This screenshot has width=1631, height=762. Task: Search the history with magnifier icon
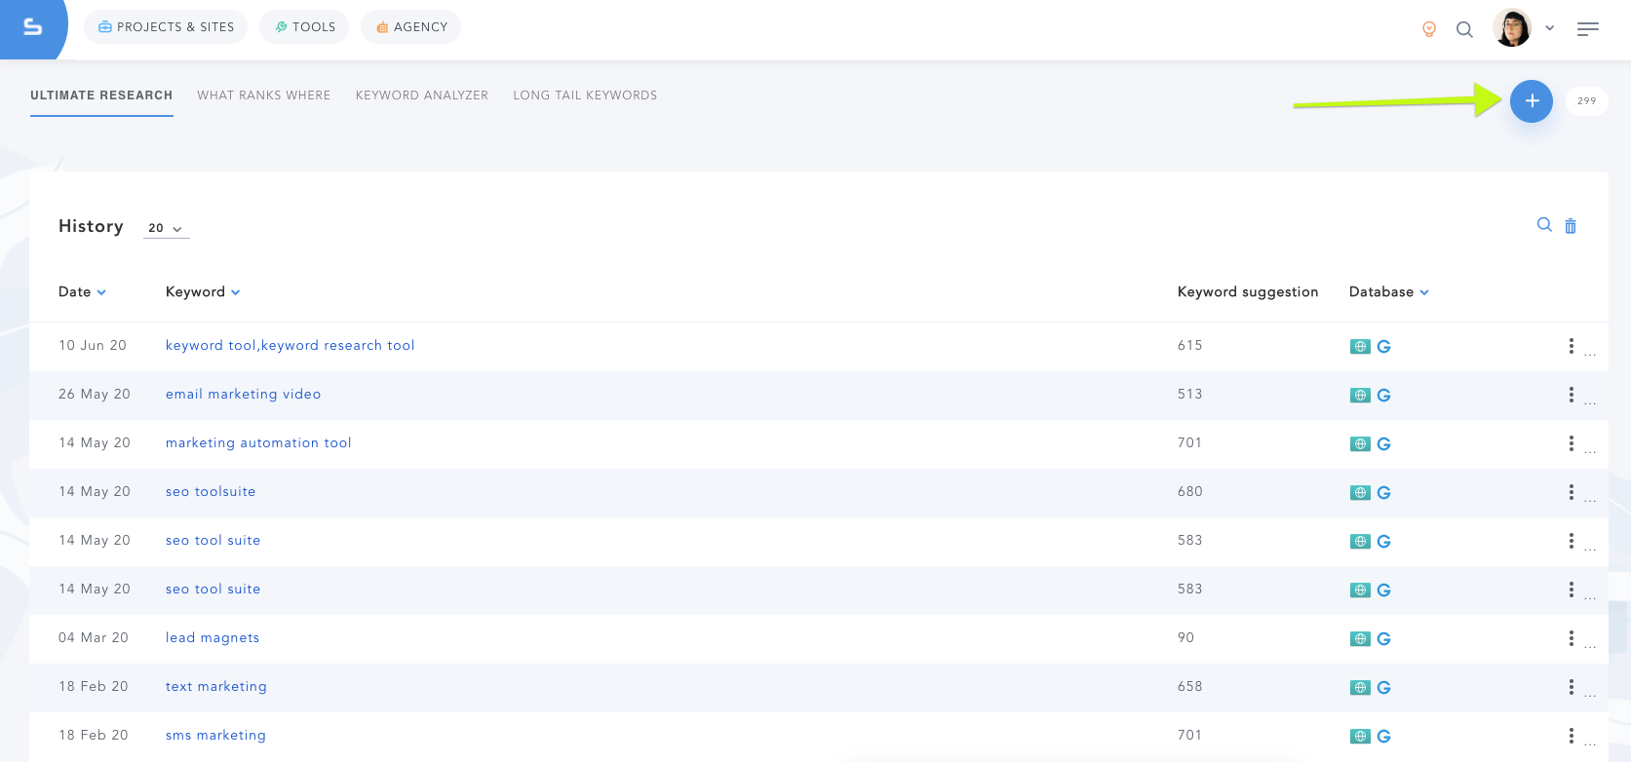click(1544, 225)
